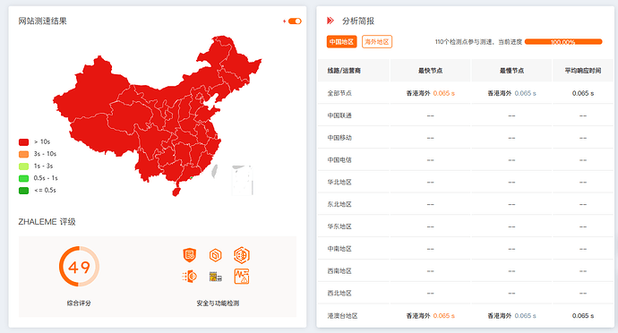Image resolution: width=618 pixels, height=333 pixels.
Task: Click the red double-arrow icon beside 分析简报
Action: (x=330, y=21)
